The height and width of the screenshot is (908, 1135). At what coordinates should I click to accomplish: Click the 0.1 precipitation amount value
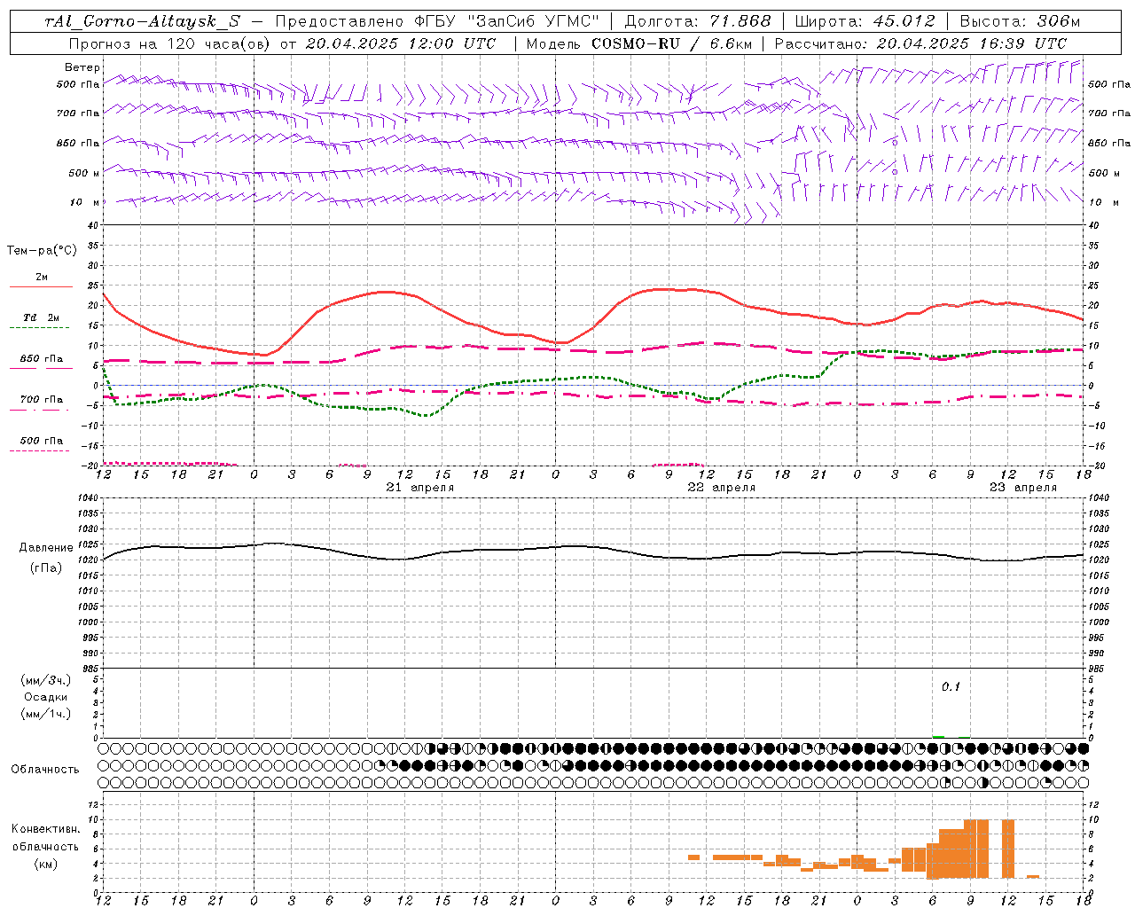(951, 686)
